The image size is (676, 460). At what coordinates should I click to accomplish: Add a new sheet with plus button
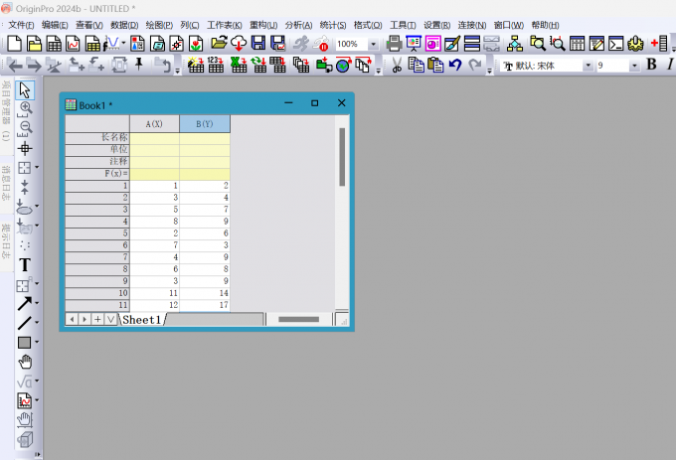97,320
